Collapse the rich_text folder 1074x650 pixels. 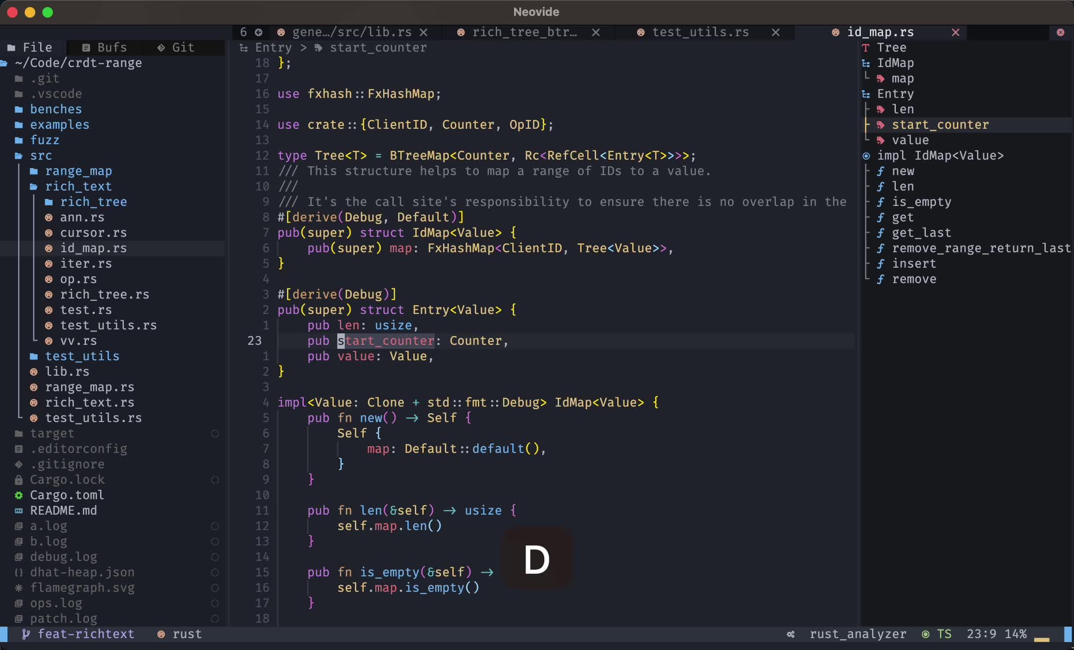(x=78, y=187)
